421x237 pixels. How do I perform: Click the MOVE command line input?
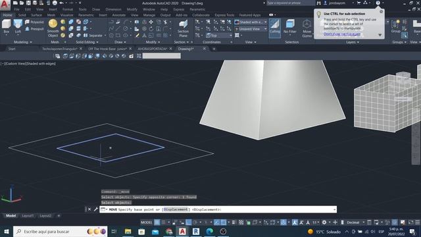(x=218, y=209)
